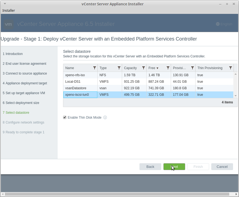The image size is (239, 197).
Task: Click the green Next button
Action: point(174,167)
